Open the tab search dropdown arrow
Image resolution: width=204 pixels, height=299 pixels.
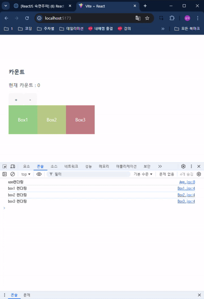coord(6,6)
